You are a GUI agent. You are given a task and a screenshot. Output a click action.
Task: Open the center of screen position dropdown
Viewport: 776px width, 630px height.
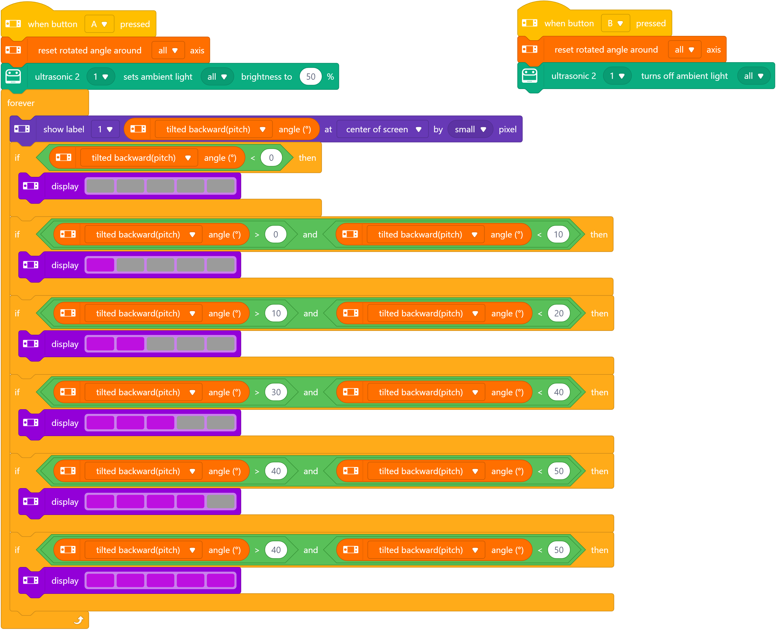[x=383, y=129]
